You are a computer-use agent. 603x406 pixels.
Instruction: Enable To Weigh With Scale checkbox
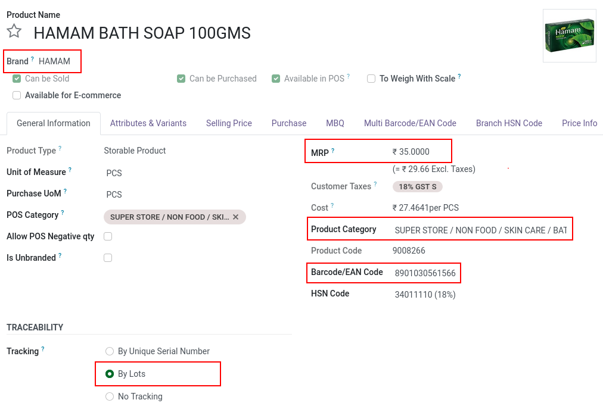click(371, 79)
